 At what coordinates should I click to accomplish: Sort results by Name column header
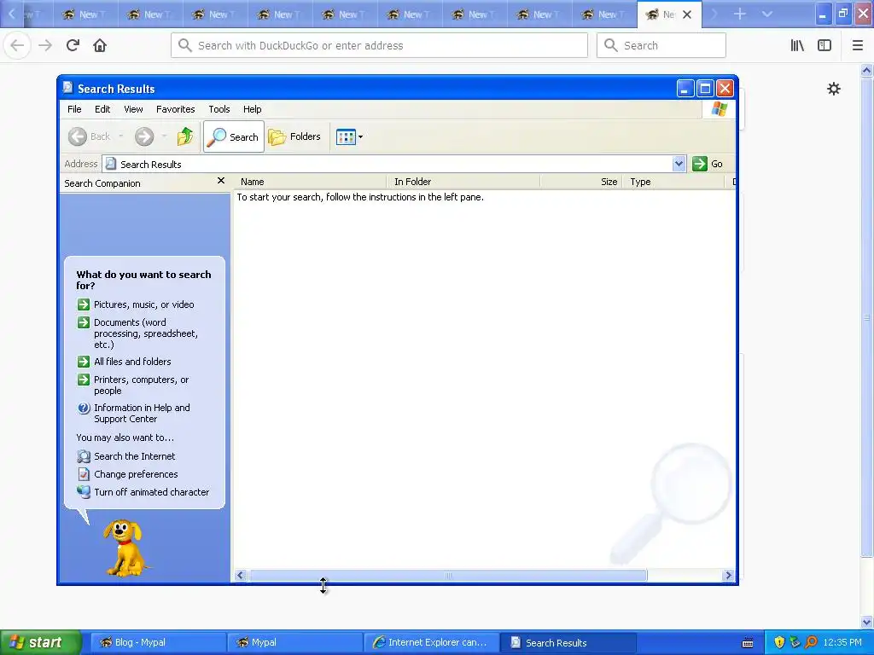310,182
